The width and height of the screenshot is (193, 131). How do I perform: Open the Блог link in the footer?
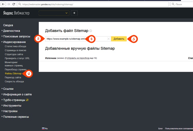160,128
